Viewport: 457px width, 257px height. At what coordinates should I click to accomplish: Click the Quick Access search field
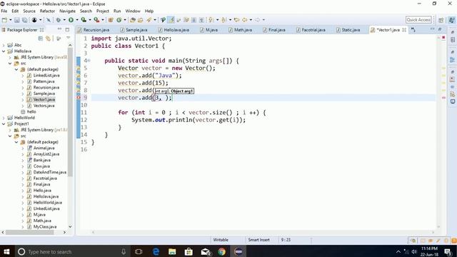click(x=418, y=20)
